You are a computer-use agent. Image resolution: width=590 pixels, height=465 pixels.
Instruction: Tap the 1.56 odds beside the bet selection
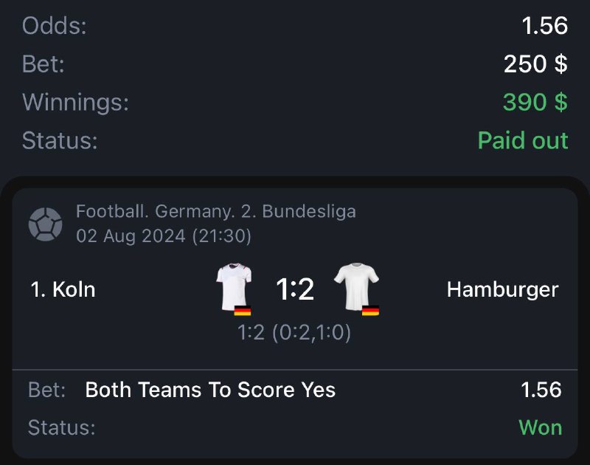click(x=541, y=390)
